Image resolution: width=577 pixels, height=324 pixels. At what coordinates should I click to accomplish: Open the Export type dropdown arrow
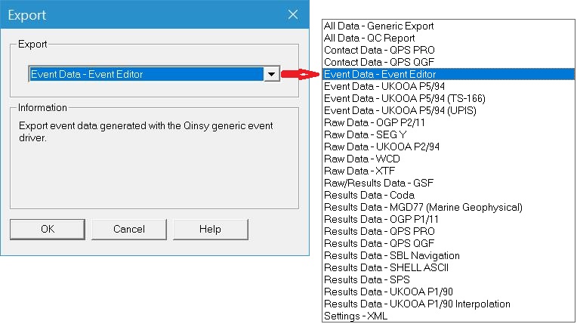click(272, 74)
